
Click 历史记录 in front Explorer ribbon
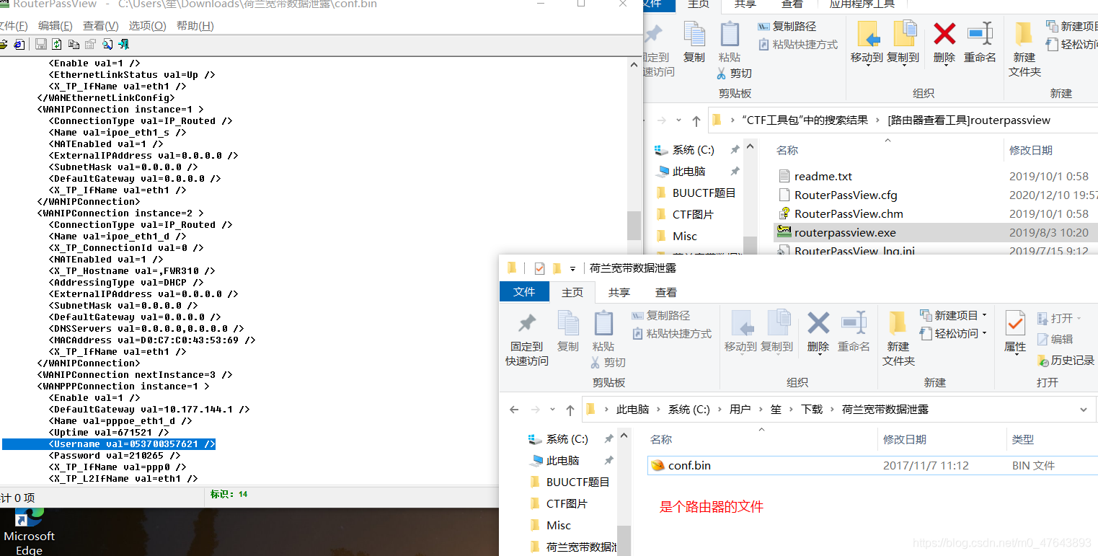pyautogui.click(x=1066, y=360)
